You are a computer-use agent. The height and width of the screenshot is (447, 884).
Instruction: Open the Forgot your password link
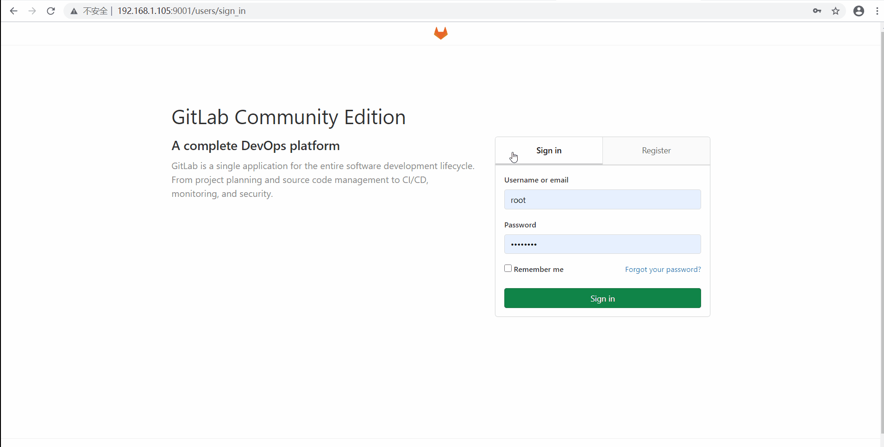coord(663,269)
